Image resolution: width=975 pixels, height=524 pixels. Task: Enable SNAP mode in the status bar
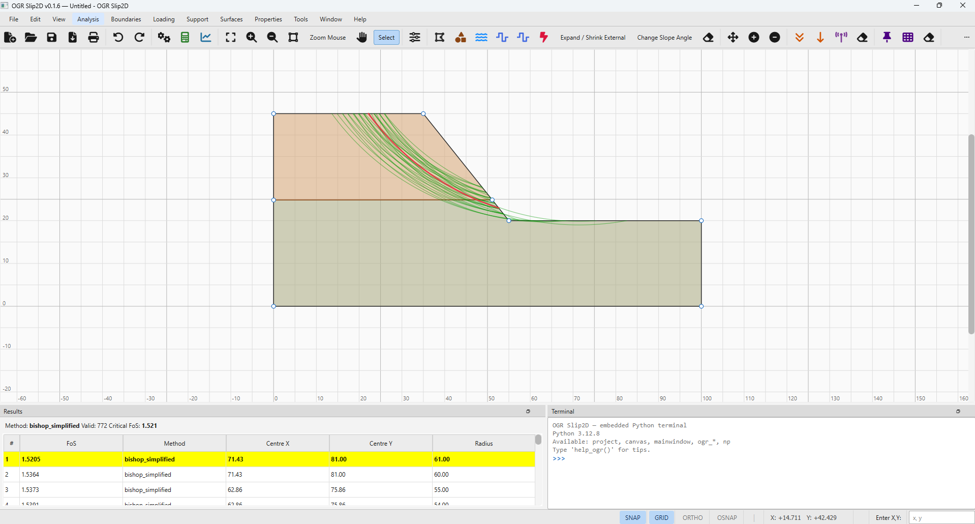(632, 517)
